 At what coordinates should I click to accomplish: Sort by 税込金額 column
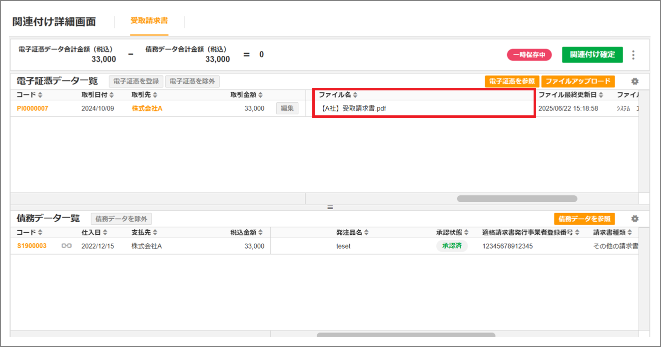260,233
